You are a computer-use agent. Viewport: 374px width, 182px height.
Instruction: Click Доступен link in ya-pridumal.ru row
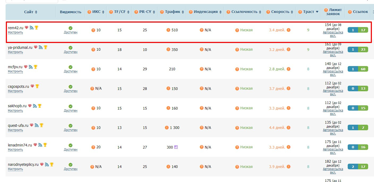(x=71, y=52)
